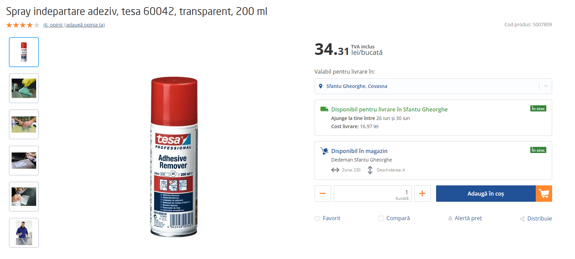This screenshot has height=259, width=575.
Task: Tick the Compară checkbox
Action: (x=381, y=218)
